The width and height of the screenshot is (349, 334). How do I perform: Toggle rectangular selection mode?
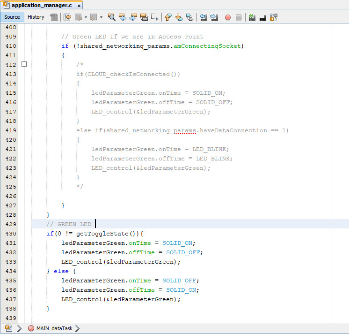(155, 17)
